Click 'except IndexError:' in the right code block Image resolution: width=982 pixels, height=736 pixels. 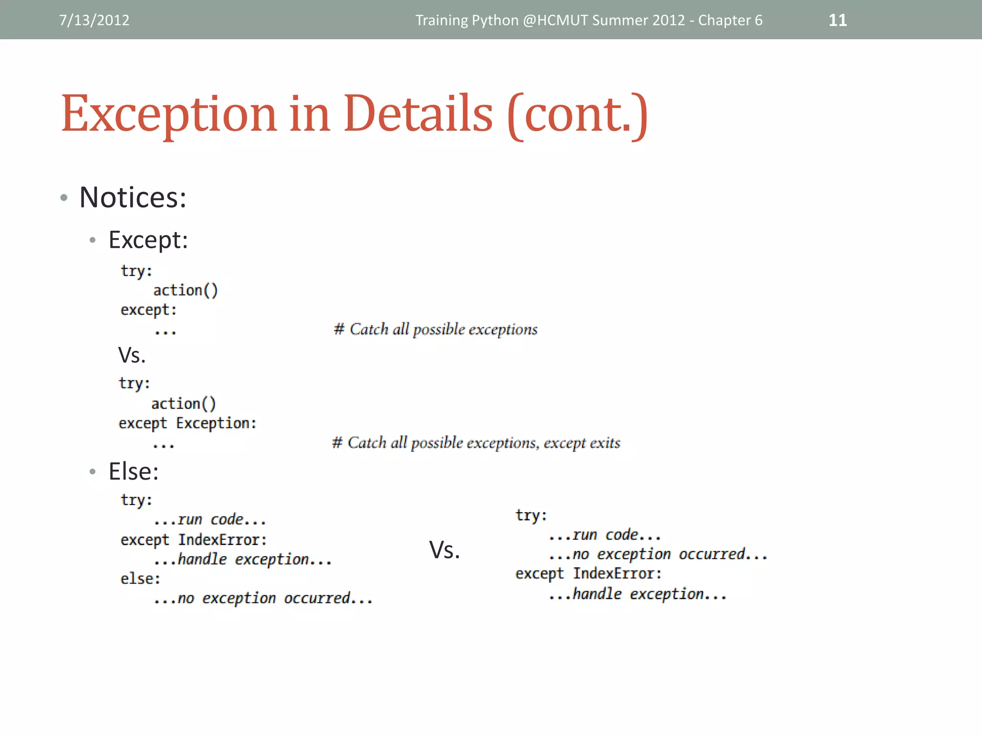(588, 574)
